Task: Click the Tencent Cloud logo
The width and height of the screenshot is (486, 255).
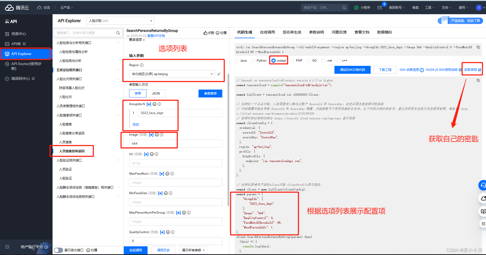Action: pos(17,8)
